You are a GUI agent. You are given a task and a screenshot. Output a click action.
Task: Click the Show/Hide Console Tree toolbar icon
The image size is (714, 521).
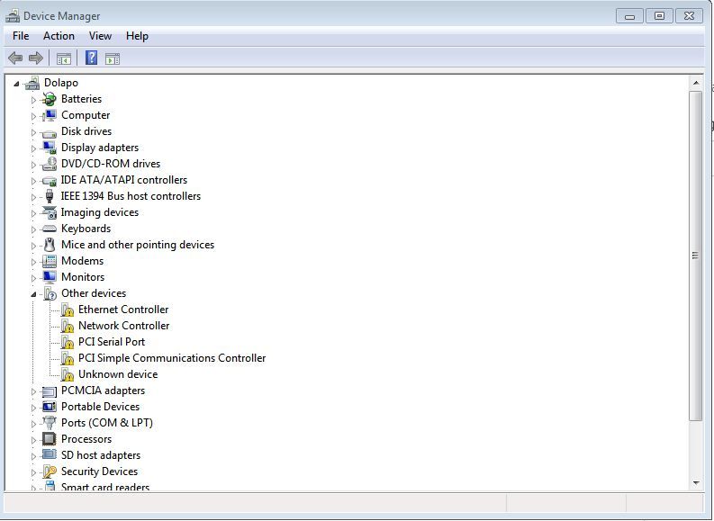pos(64,58)
